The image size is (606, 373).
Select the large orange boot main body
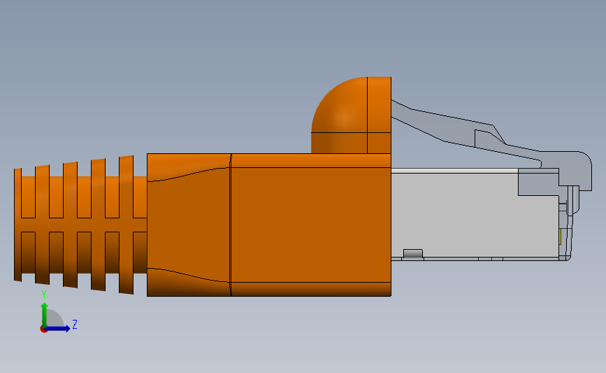click(269, 225)
